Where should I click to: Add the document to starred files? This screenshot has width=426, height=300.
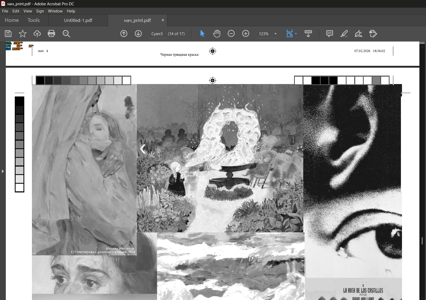[23, 34]
